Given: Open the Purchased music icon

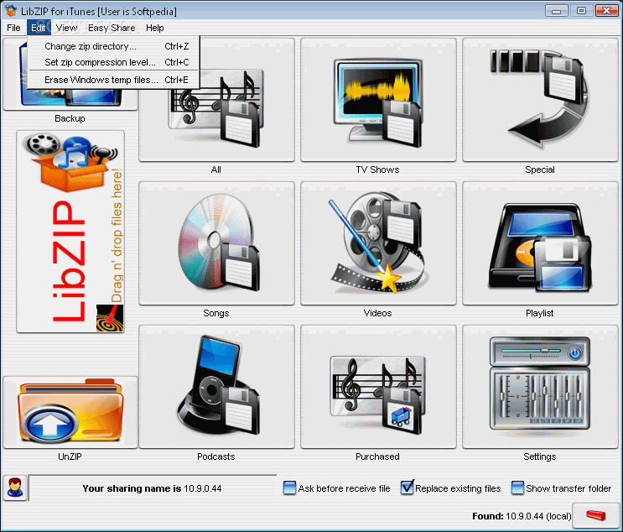Looking at the screenshot, I should (x=378, y=387).
